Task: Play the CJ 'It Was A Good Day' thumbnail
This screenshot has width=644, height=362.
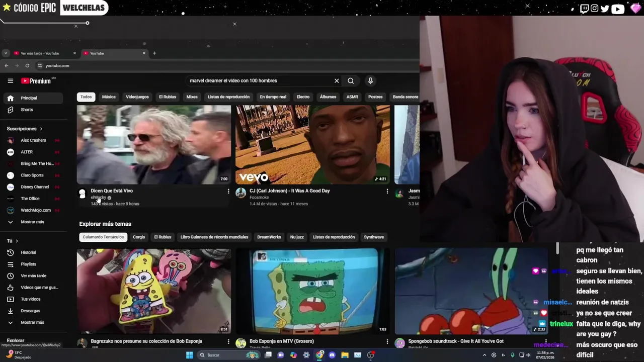Action: (x=312, y=144)
